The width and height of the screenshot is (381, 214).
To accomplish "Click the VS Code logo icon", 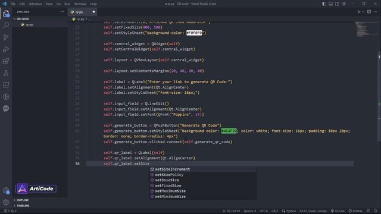I will pyautogui.click(x=4, y=4).
